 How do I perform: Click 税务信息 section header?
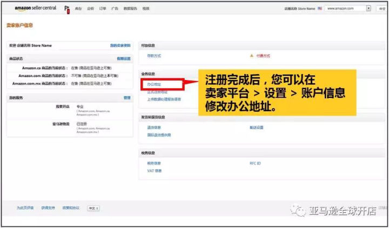[x=148, y=153]
